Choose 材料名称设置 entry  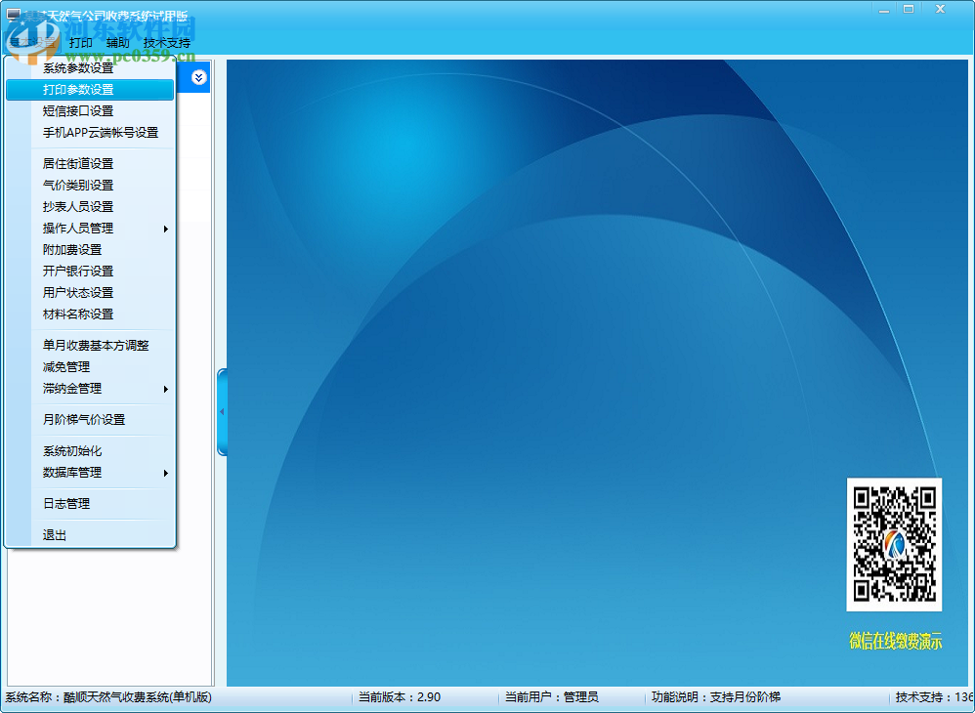90,315
